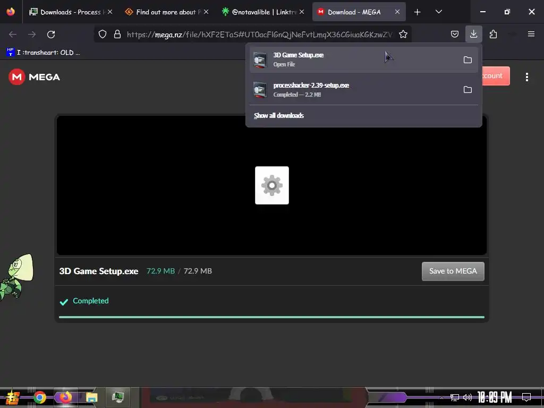Close the 'Find out more about' tab
The image size is (544, 408).
pyautogui.click(x=206, y=12)
